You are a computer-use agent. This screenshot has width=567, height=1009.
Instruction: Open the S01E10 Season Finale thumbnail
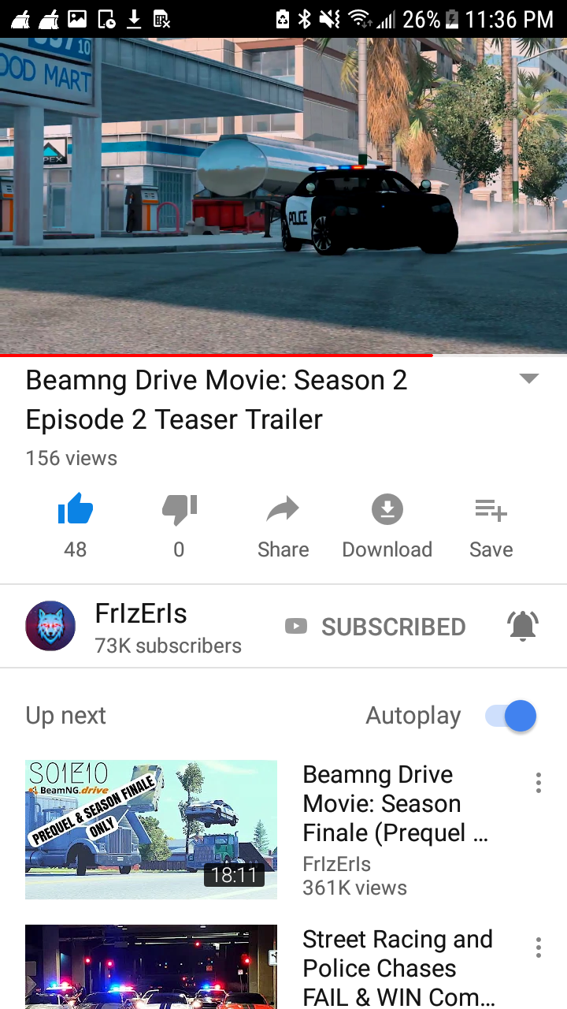pos(151,829)
